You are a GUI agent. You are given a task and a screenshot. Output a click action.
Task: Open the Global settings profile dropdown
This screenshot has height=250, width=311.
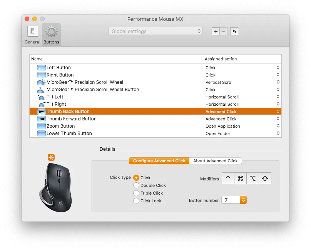155,31
